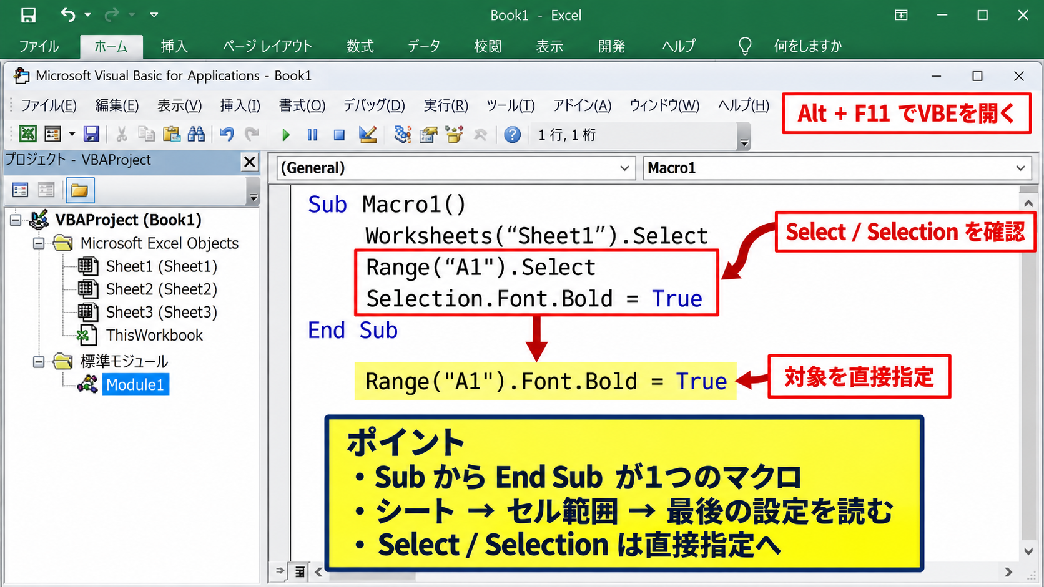Click the code window scroll down arrow
Image resolution: width=1044 pixels, height=587 pixels.
click(x=1028, y=551)
